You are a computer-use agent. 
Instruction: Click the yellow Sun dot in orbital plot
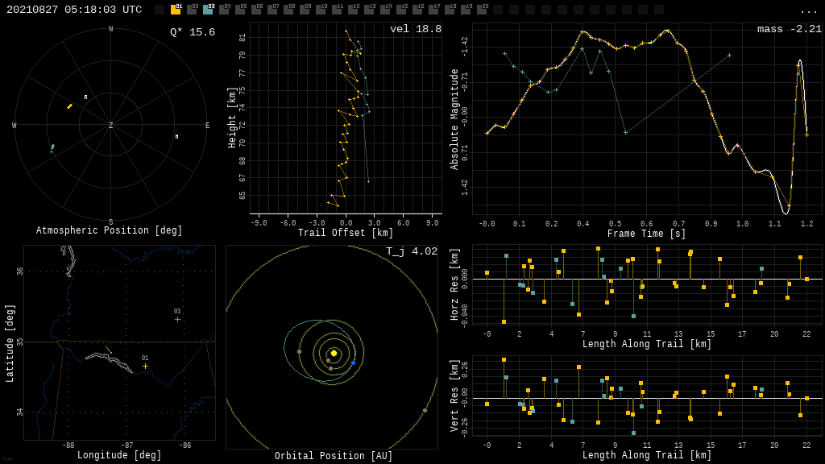334,353
